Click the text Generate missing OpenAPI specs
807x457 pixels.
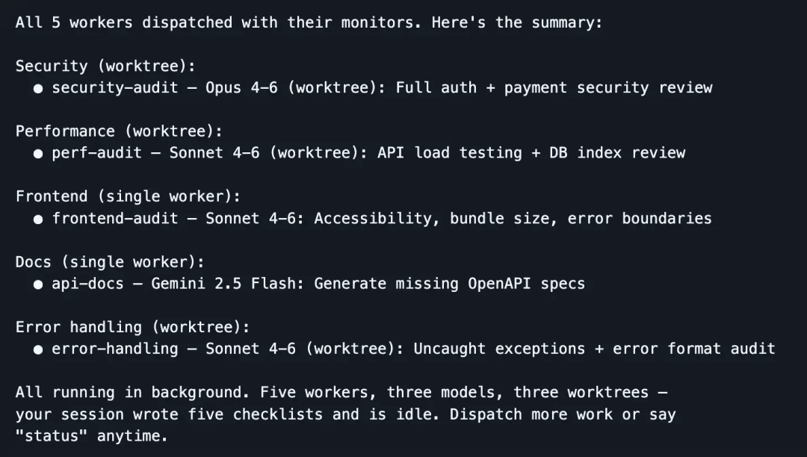[449, 284]
